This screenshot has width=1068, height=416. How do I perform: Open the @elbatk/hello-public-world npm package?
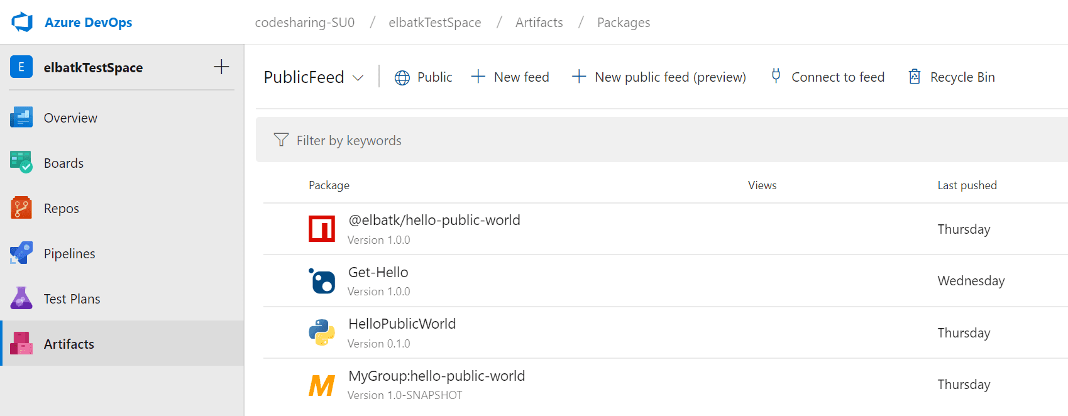[434, 221]
